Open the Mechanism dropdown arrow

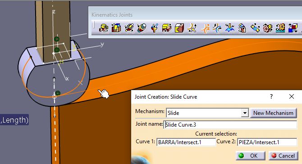(x=245, y=113)
